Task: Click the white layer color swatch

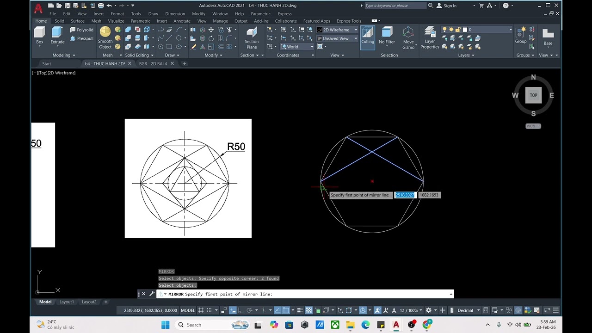Action: (465, 30)
